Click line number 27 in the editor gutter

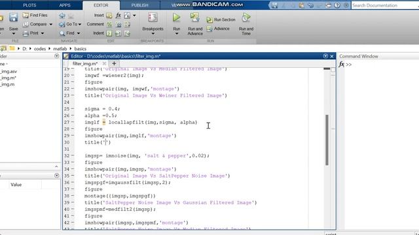[x=67, y=122]
